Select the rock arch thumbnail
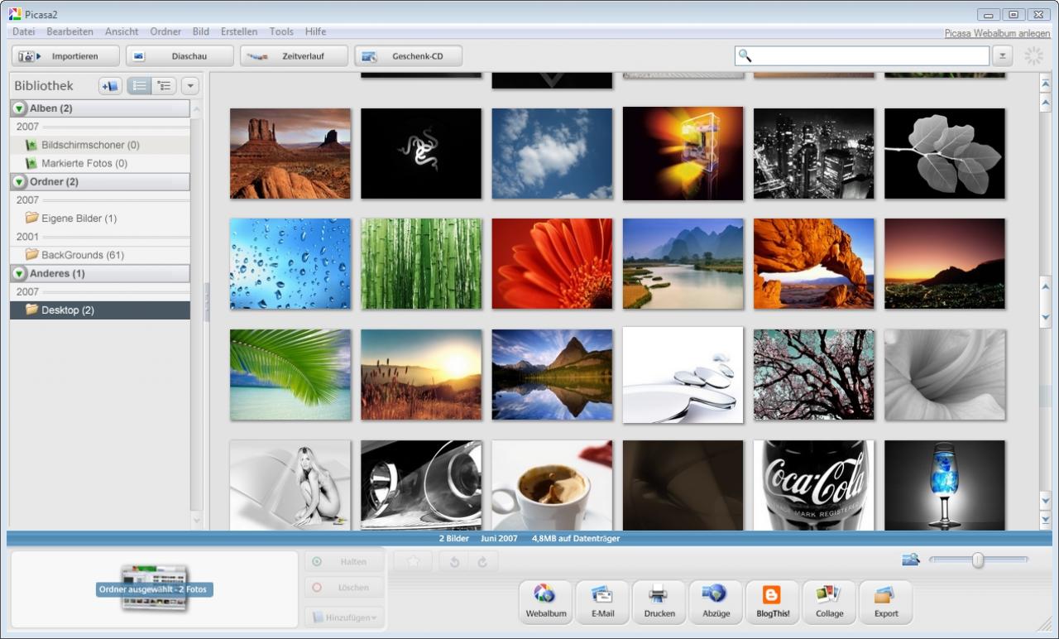Screen dimensions: 1059x639 click(814, 264)
